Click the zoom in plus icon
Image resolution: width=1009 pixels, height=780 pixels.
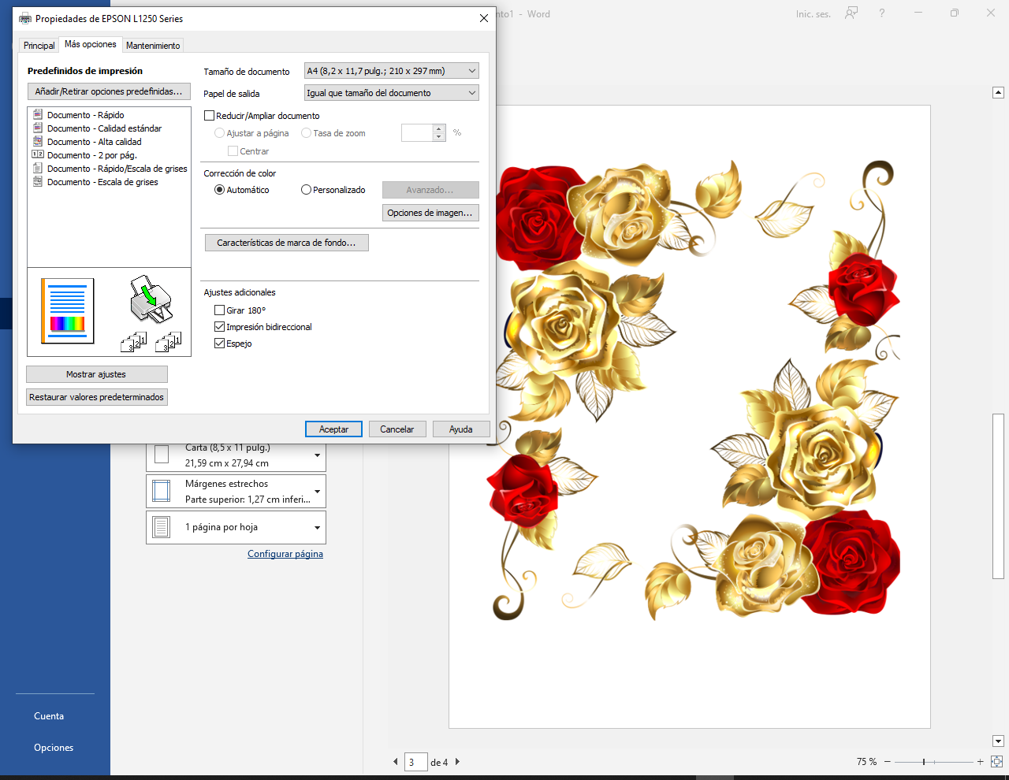(x=981, y=762)
